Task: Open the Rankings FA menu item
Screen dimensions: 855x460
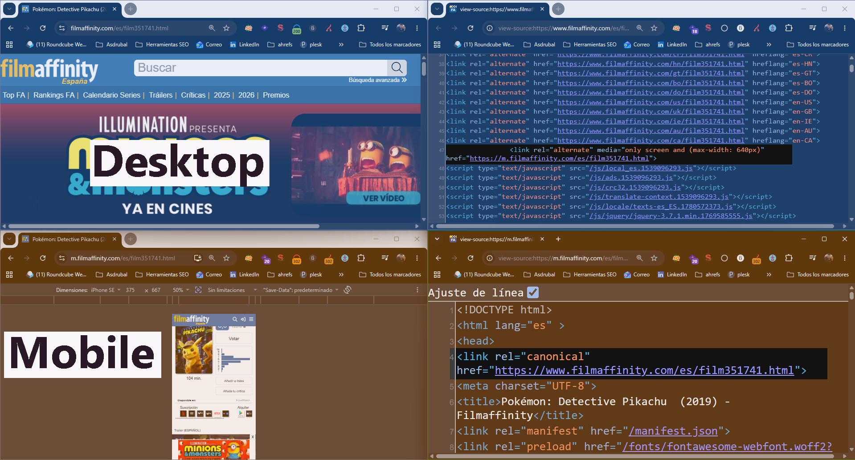Action: tap(54, 95)
